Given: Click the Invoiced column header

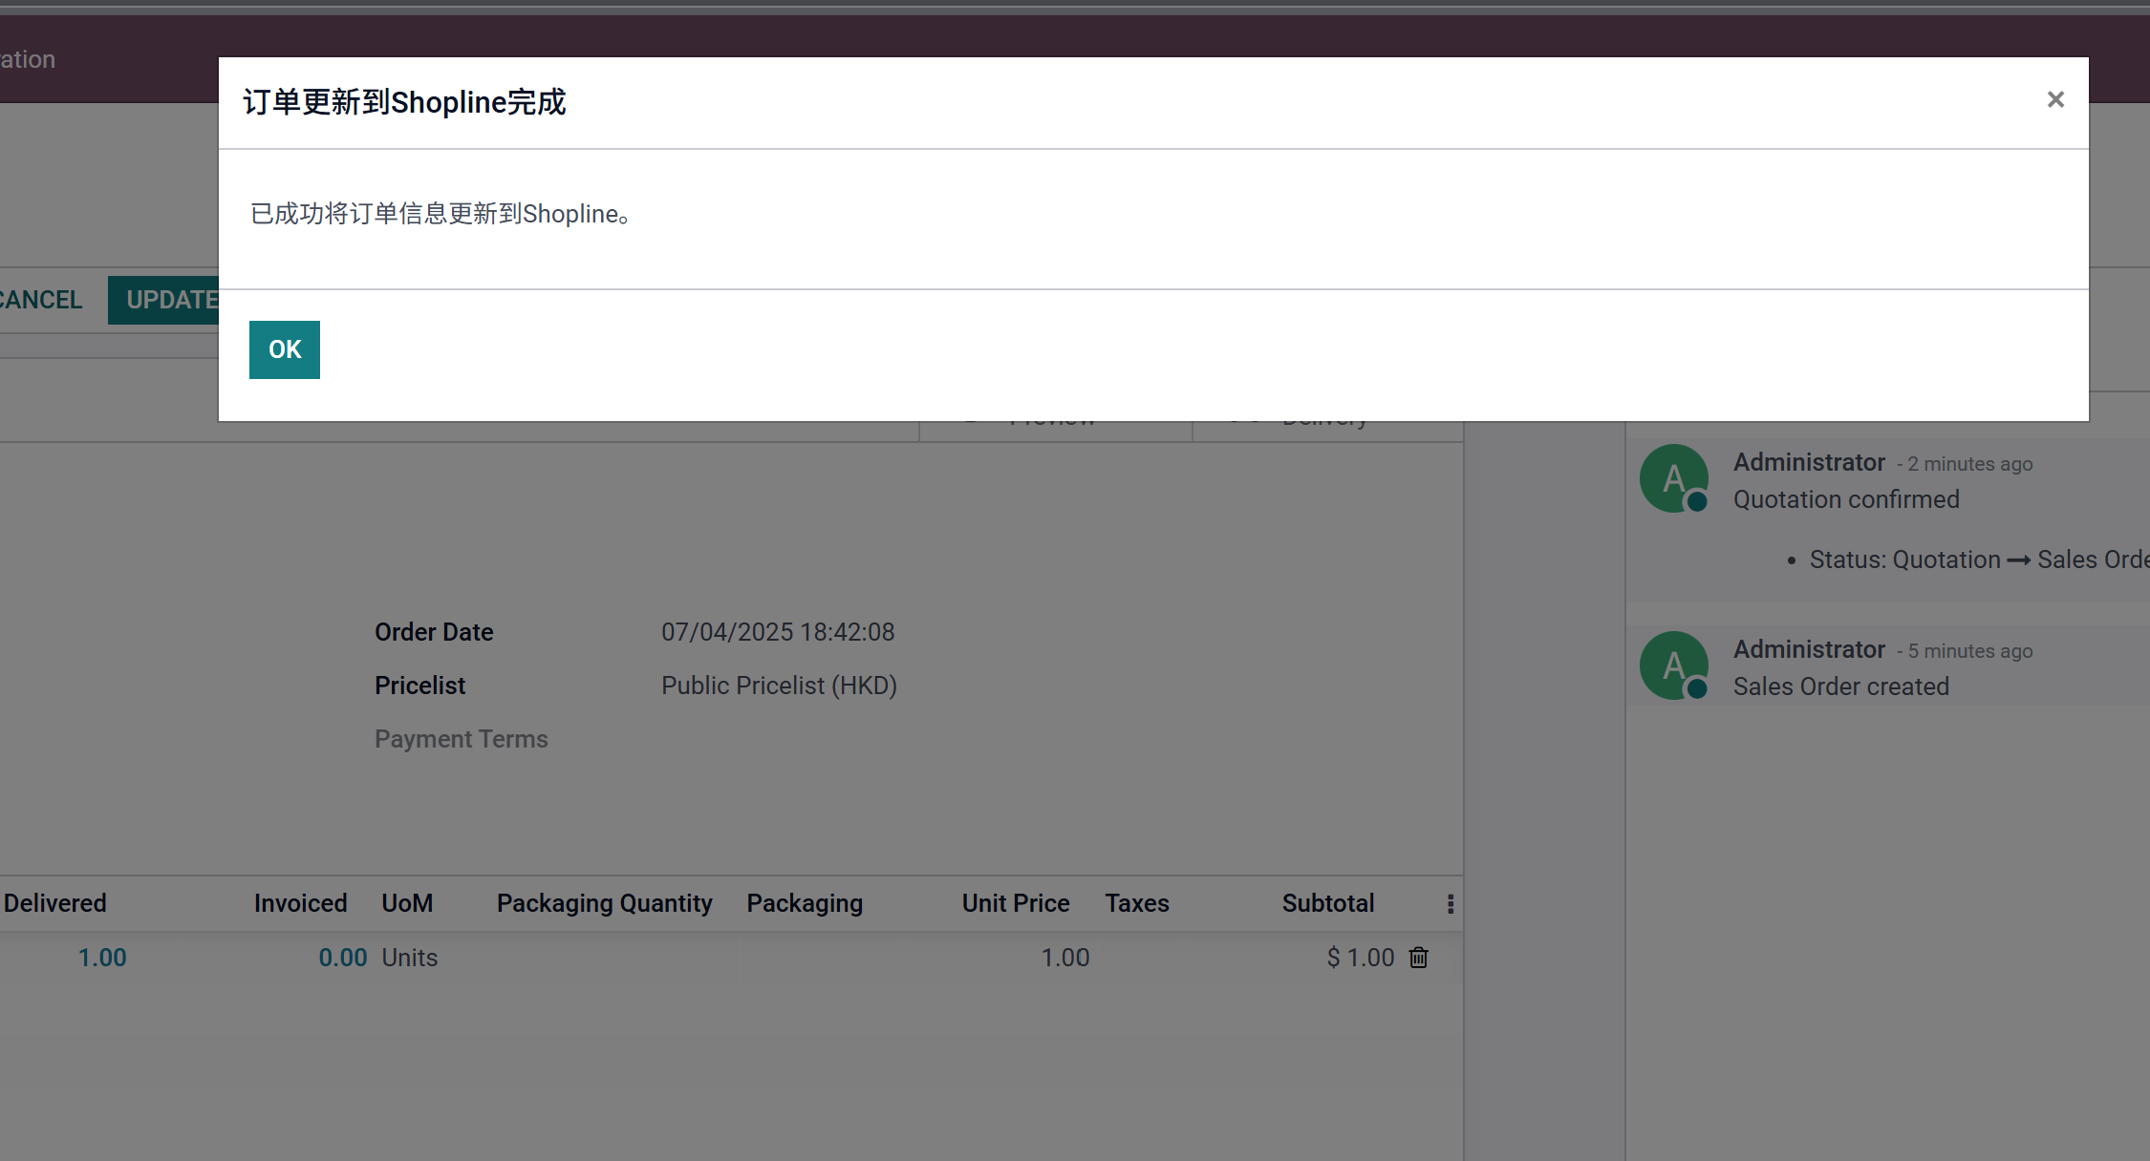Looking at the screenshot, I should tap(300, 903).
